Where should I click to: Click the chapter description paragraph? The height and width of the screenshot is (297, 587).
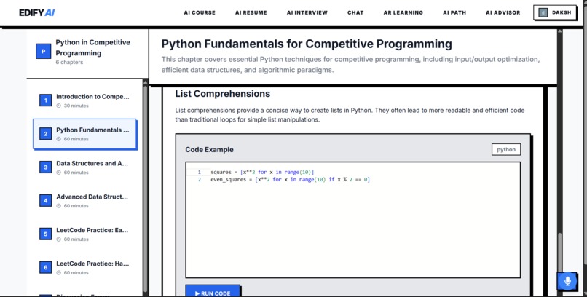click(350, 64)
